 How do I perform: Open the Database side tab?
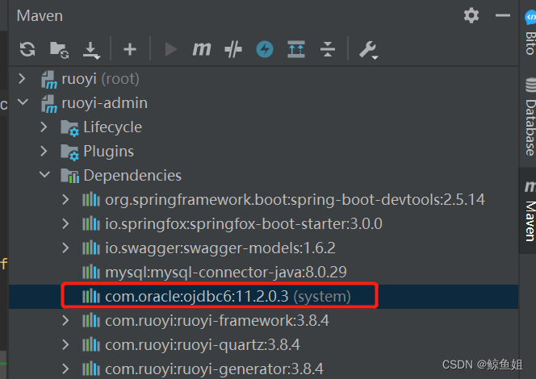(530, 116)
